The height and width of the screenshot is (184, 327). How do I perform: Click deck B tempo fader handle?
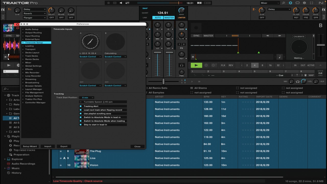click(x=321, y=45)
